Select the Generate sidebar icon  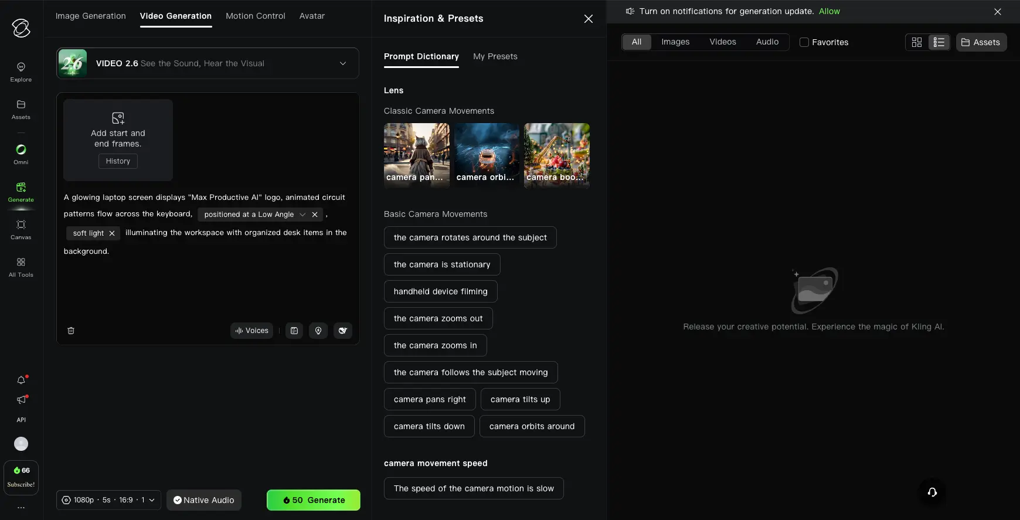21,192
